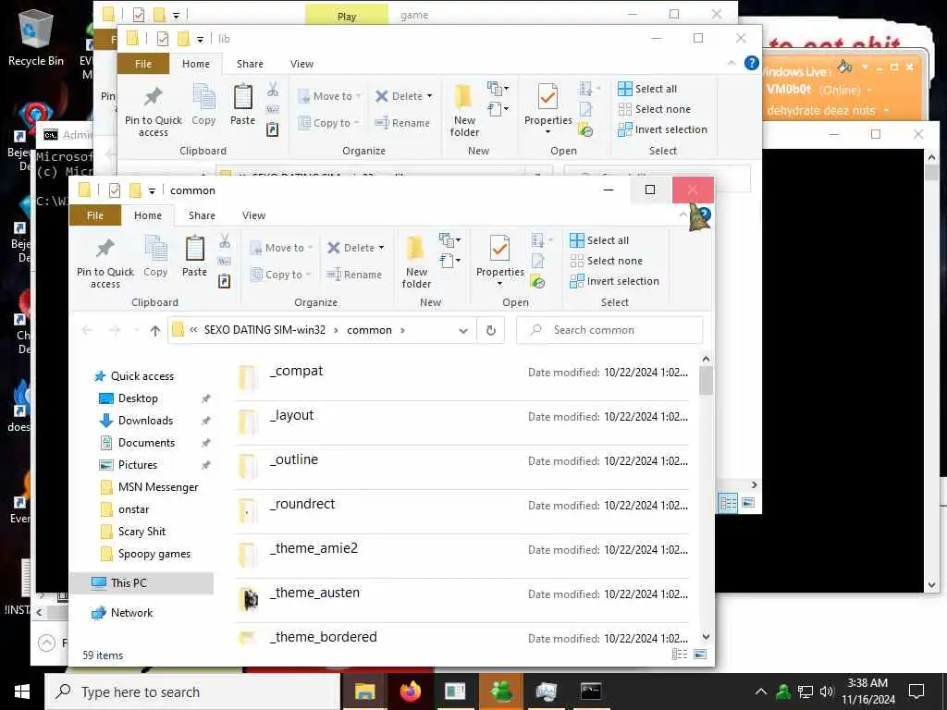
Task: Click SEXO DATING SIM-win32 breadcrumb
Action: pyautogui.click(x=264, y=330)
